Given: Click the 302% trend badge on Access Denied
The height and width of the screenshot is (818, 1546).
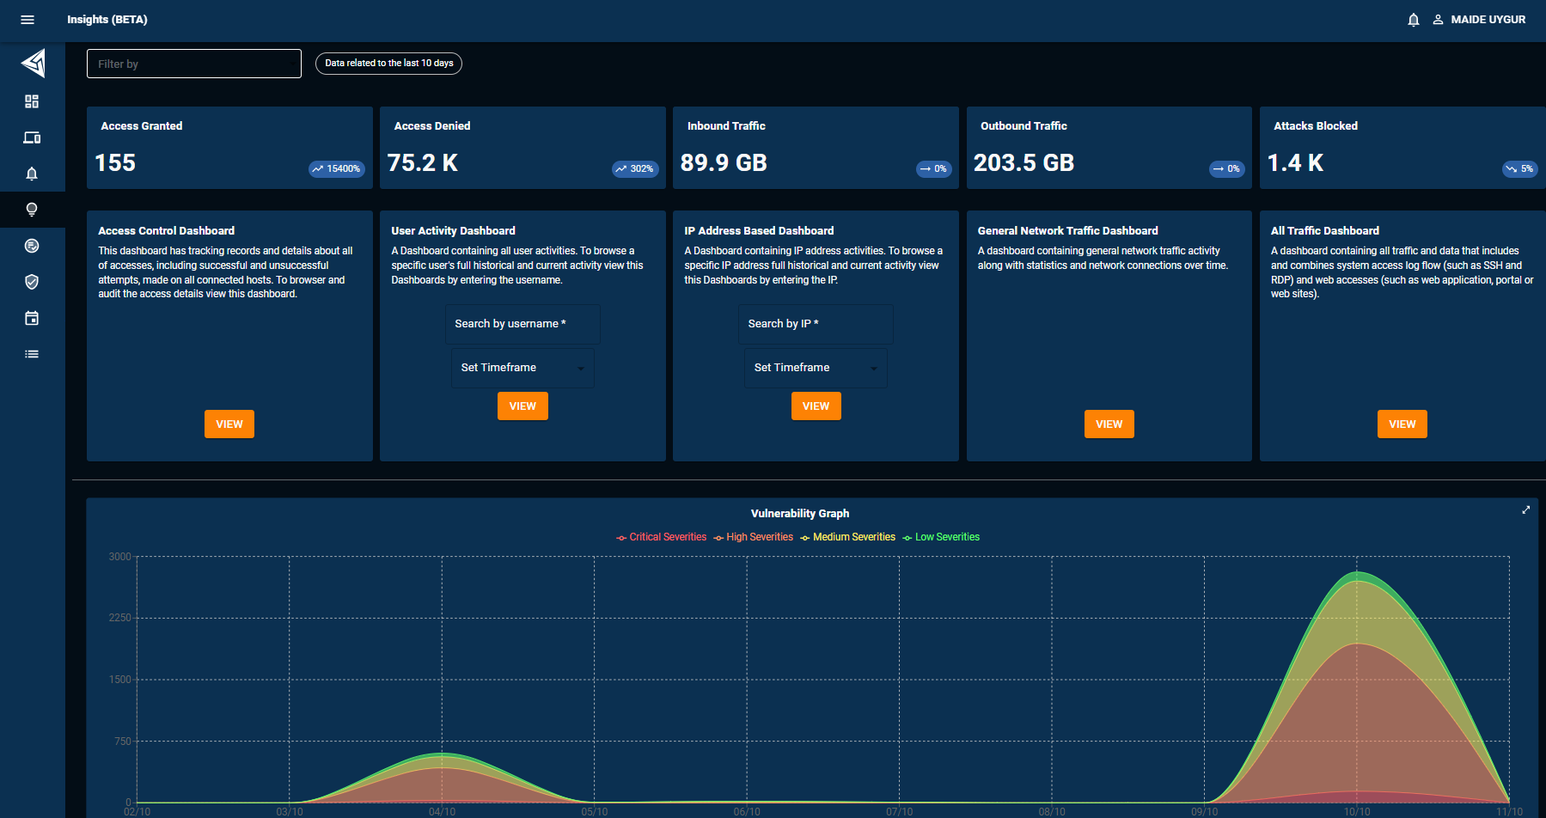Looking at the screenshot, I should pyautogui.click(x=635, y=168).
